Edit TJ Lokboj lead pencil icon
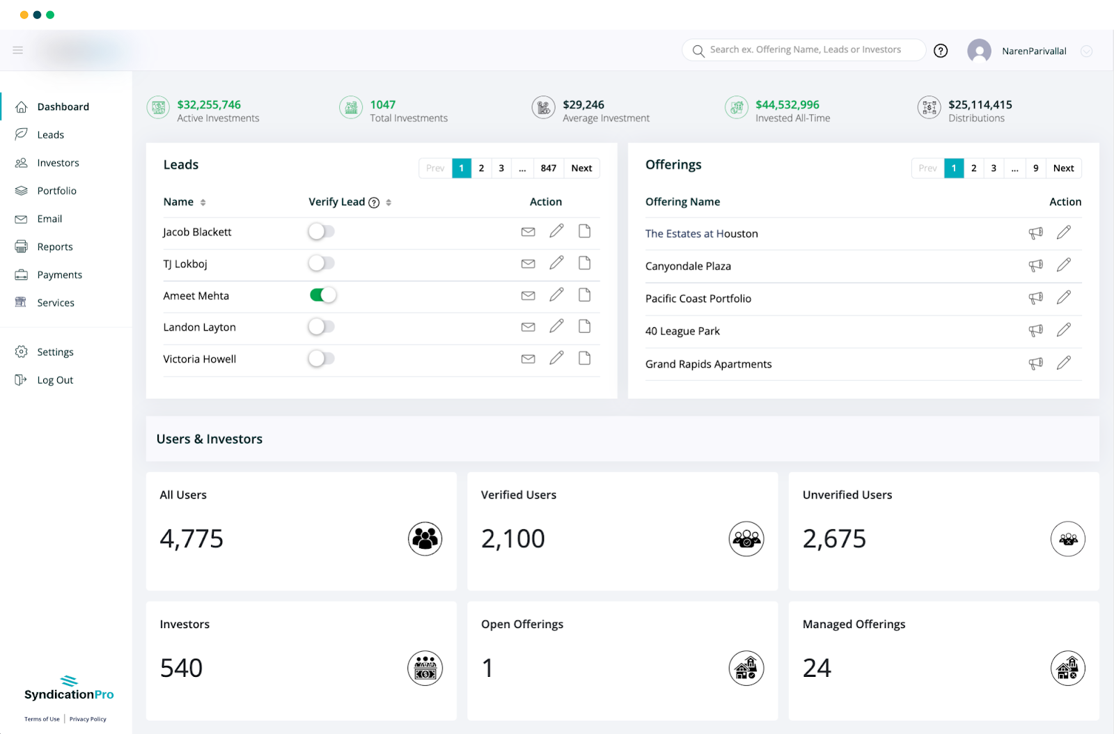Screen dimensions: 1114x734 (x=556, y=263)
